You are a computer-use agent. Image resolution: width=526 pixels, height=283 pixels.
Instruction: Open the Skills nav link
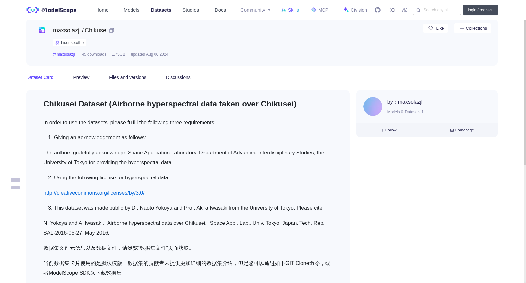pyautogui.click(x=290, y=10)
